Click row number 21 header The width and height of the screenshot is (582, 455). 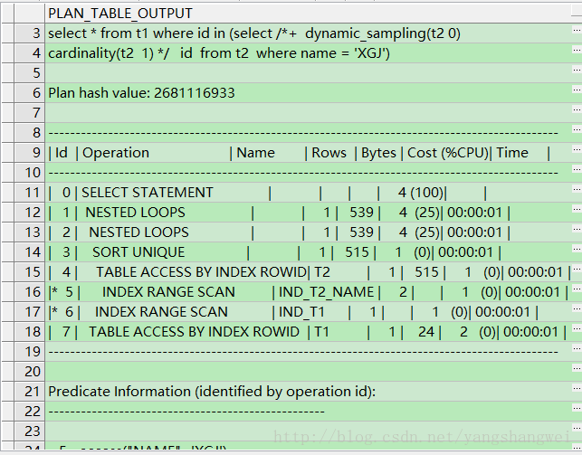(x=33, y=391)
